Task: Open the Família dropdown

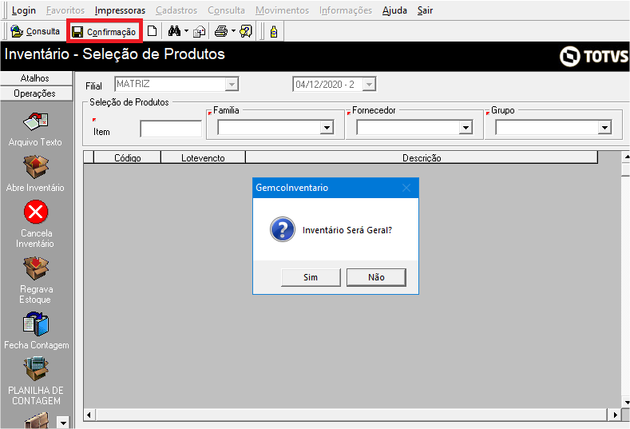Action: pyautogui.click(x=327, y=128)
